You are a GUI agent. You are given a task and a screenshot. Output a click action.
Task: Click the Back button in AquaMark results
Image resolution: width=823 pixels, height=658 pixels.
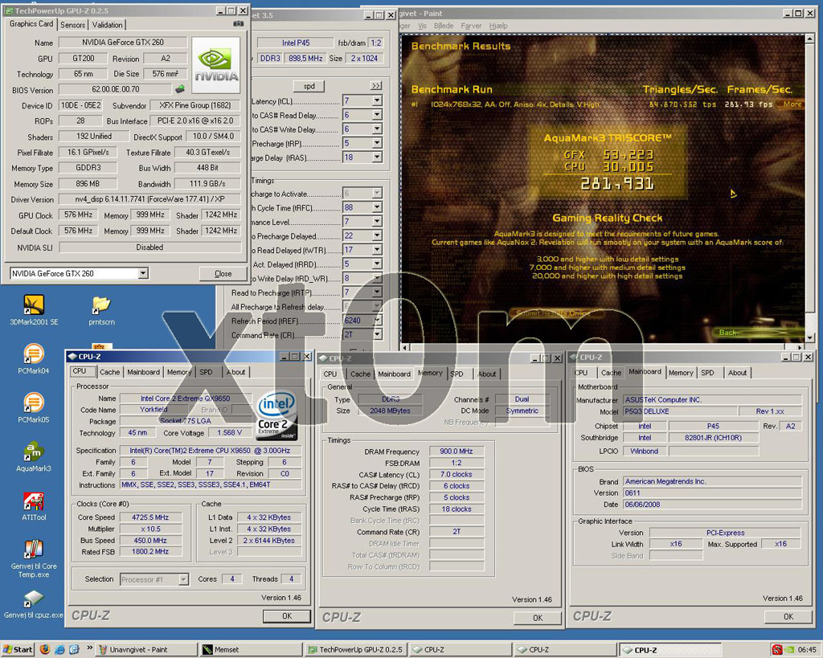[x=727, y=332]
